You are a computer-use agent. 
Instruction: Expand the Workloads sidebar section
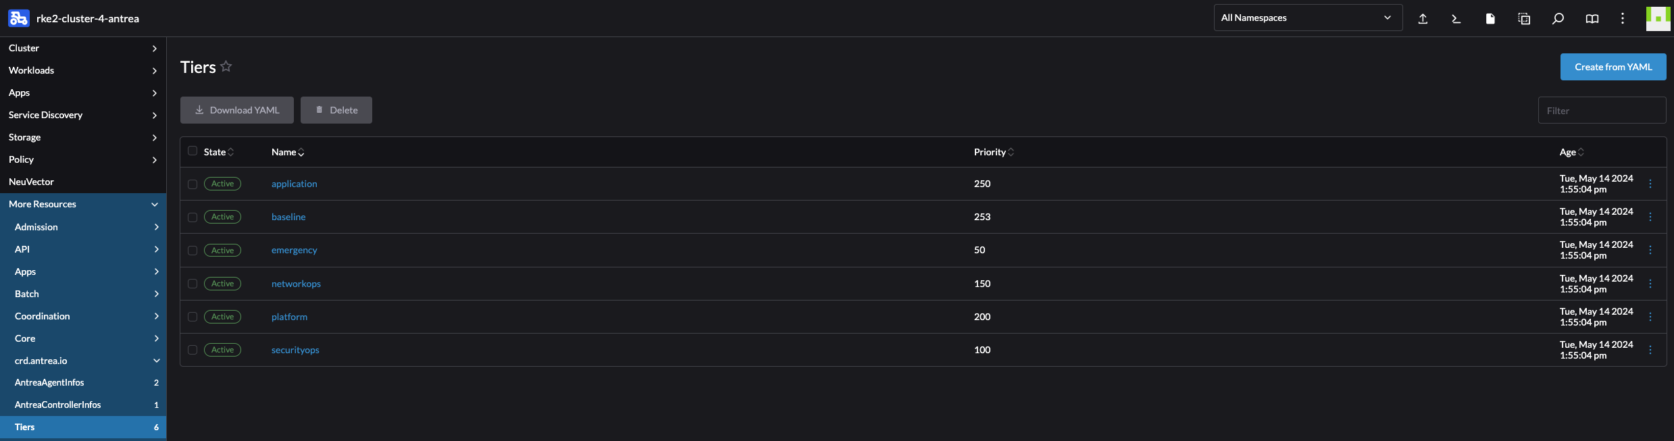(83, 70)
